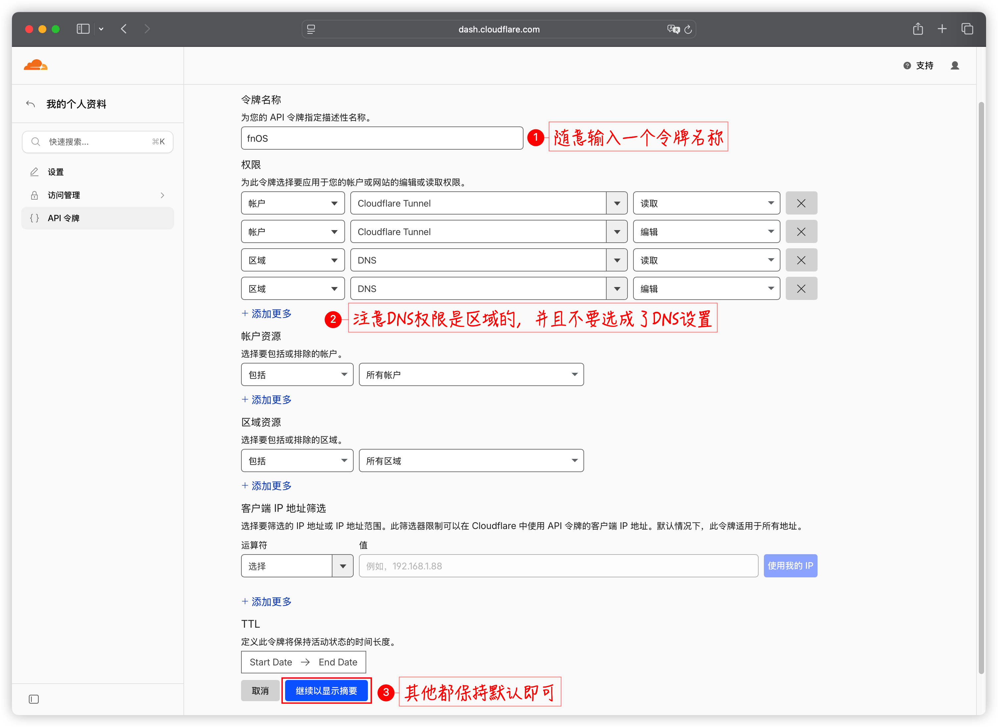
Task: Reload the dash.cloudflare.com page
Action: (x=688, y=29)
